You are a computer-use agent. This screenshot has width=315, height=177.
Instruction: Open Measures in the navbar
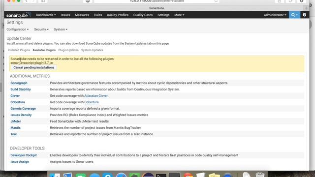coord(82,15)
